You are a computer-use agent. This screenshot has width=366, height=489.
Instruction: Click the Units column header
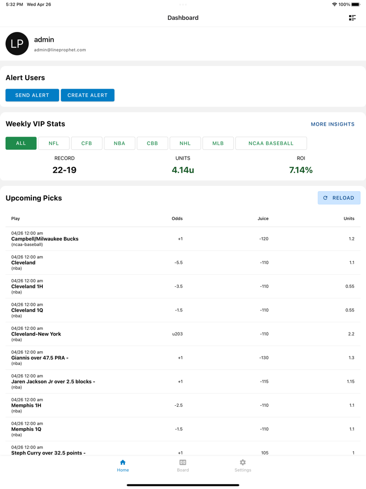click(x=349, y=218)
